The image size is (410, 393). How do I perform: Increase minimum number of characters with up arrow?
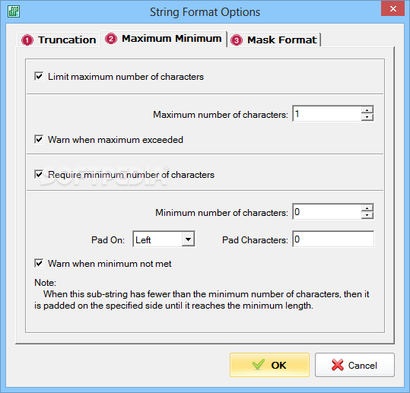coord(367,208)
